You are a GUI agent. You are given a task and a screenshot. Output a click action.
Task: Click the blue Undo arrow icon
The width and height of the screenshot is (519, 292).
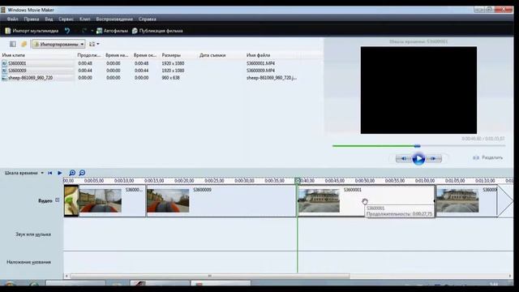click(67, 31)
